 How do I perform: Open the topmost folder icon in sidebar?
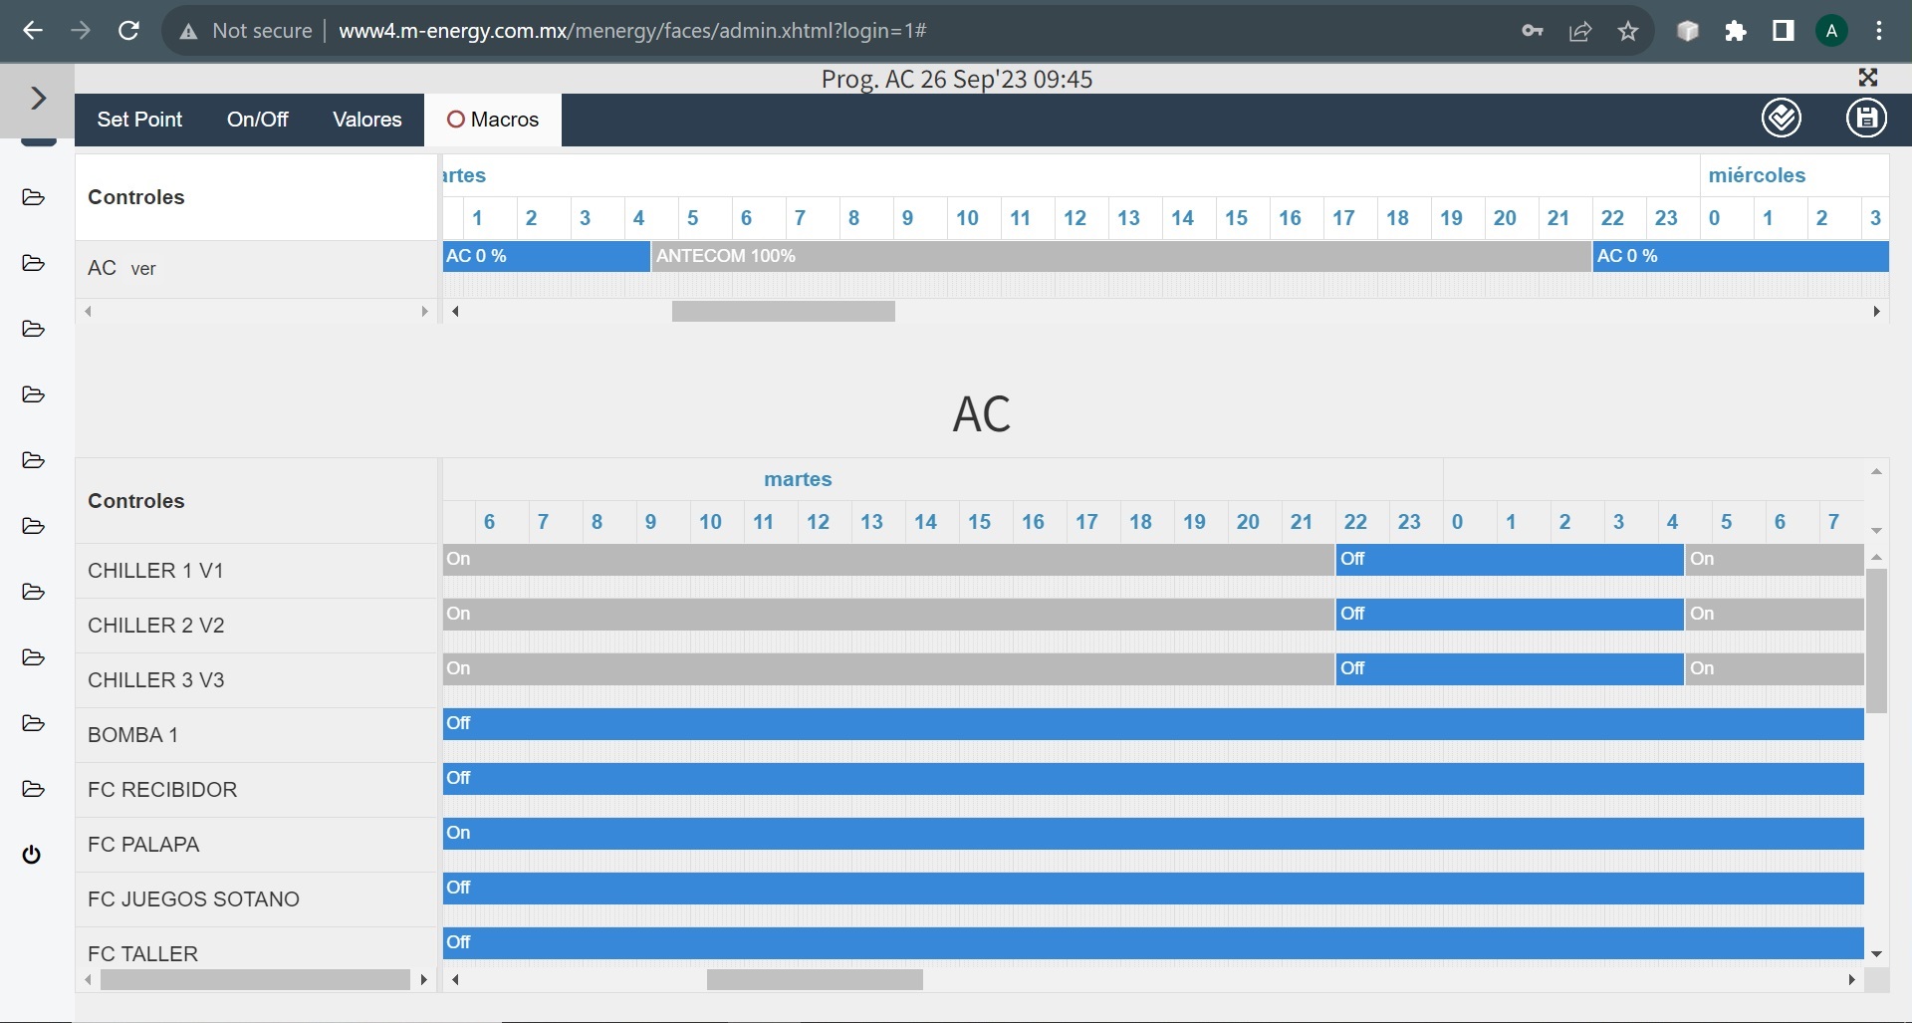coord(33,197)
